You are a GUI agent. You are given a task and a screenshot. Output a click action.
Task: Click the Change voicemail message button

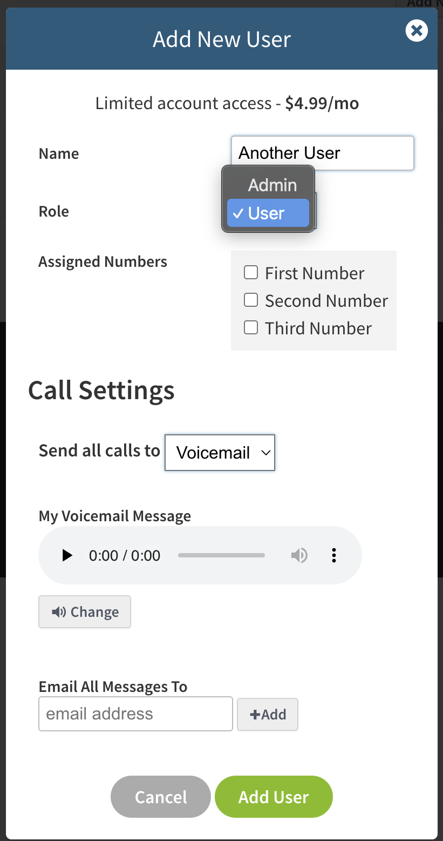85,612
